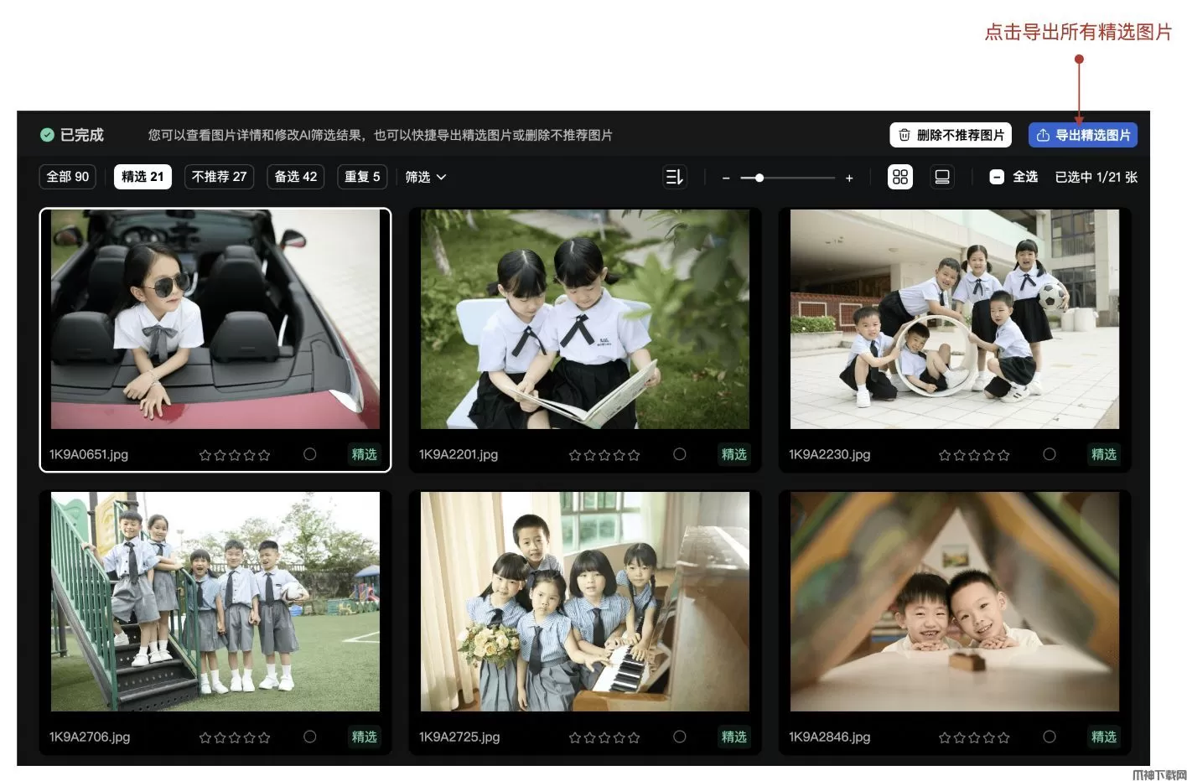Viewport: 1187px width, 781px height.
Task: Open the 不推荐 27 tab
Action: coord(219,177)
